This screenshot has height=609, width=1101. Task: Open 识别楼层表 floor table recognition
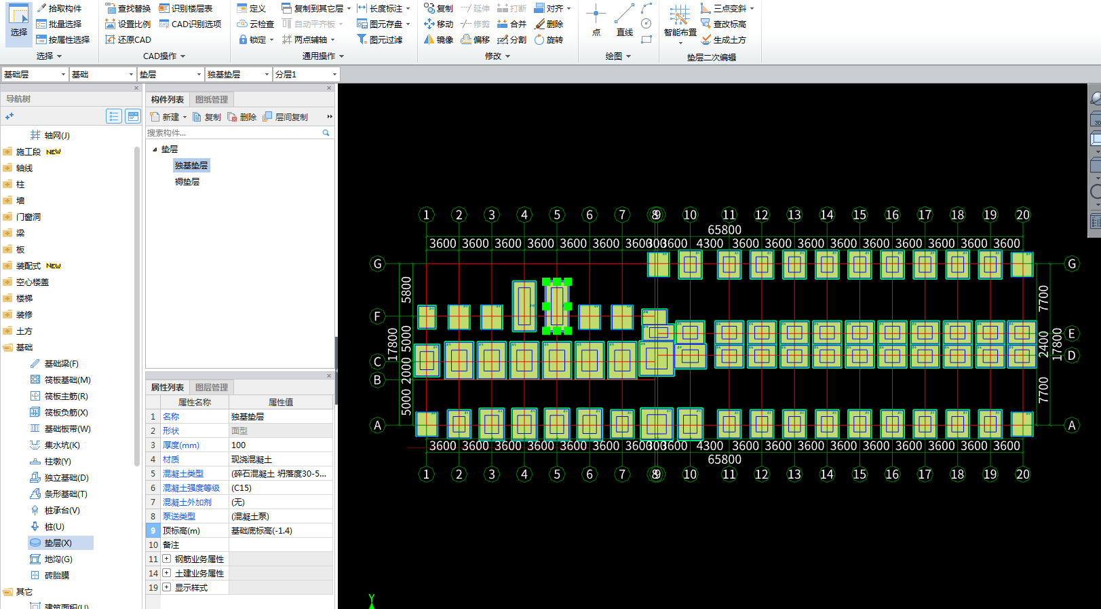(x=185, y=8)
